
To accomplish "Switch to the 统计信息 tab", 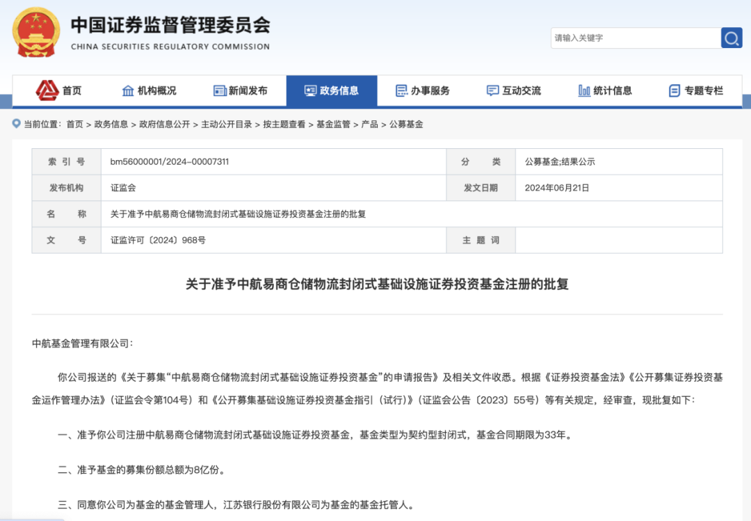I will 613,90.
